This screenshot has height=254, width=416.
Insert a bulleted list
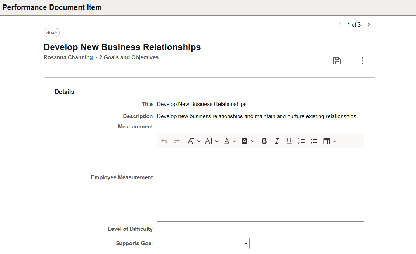point(314,141)
